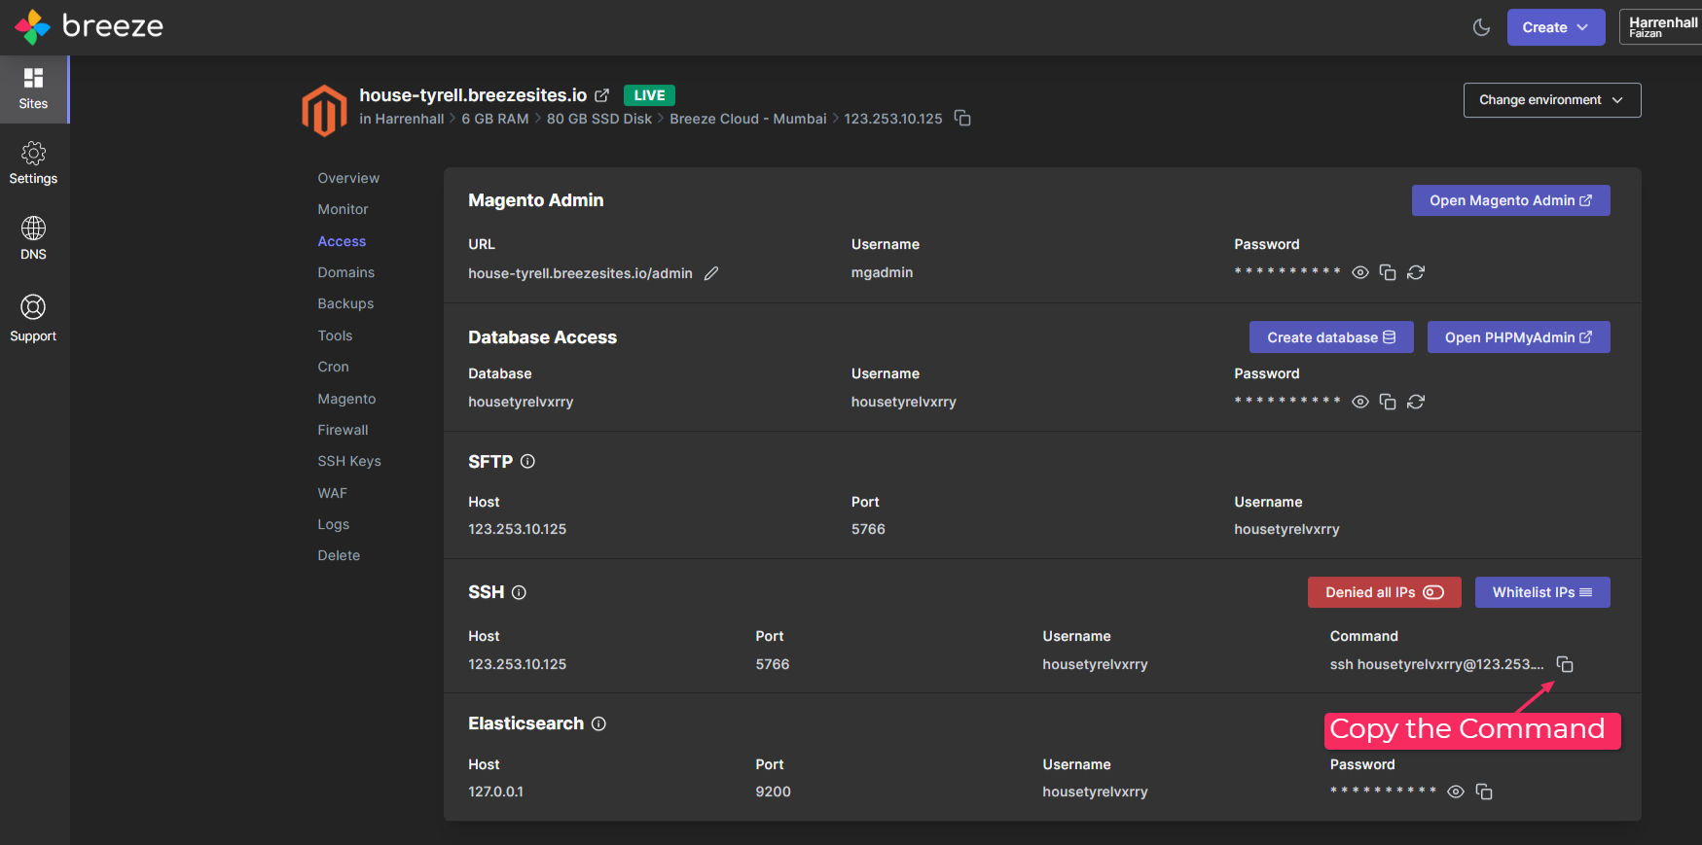Show the Database Access password
Viewport: 1702px width, 845px height.
coord(1360,402)
